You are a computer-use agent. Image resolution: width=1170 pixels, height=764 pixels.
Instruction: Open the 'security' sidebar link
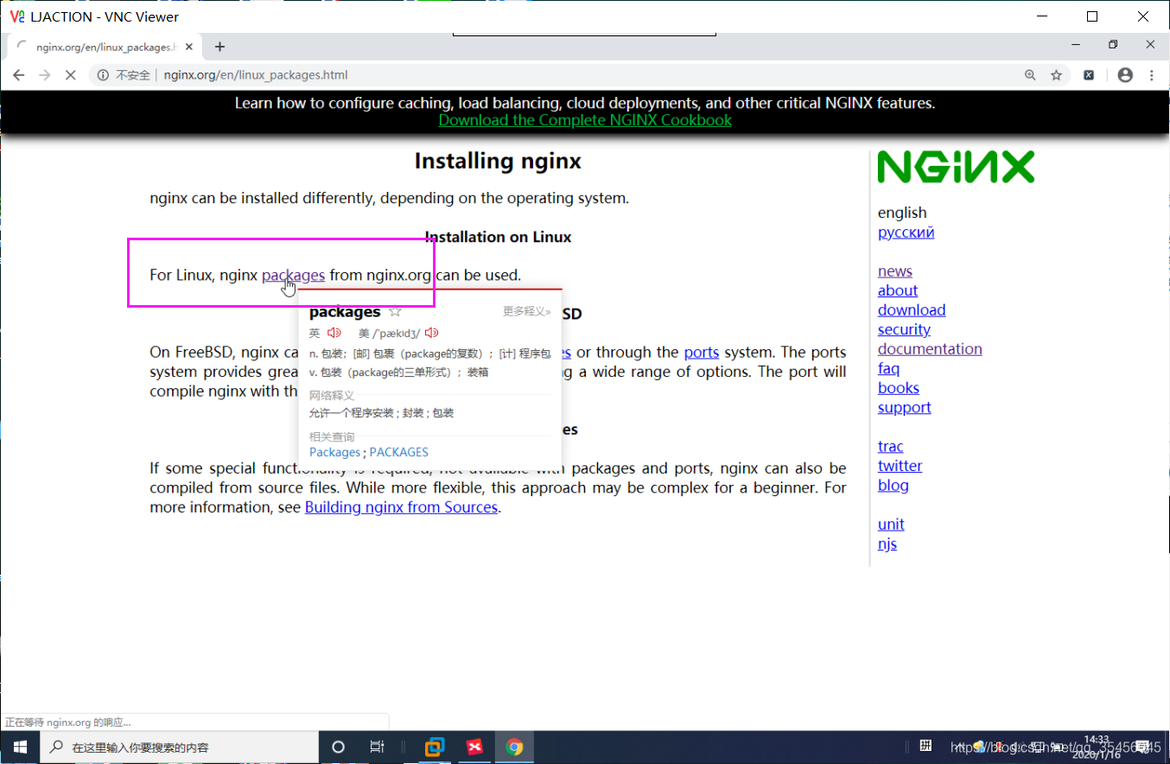point(904,329)
